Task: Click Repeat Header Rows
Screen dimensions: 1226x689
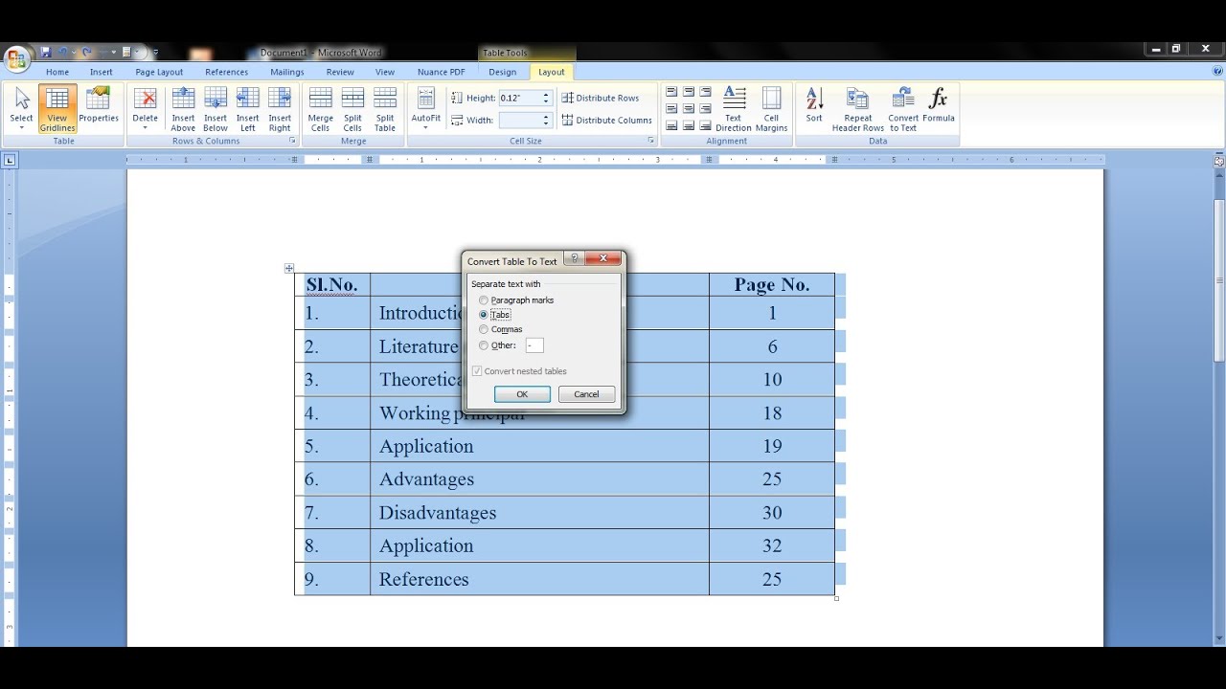Action: [x=858, y=110]
